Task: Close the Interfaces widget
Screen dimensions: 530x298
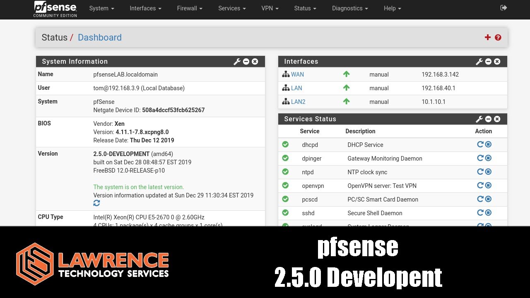Action: coord(497,62)
